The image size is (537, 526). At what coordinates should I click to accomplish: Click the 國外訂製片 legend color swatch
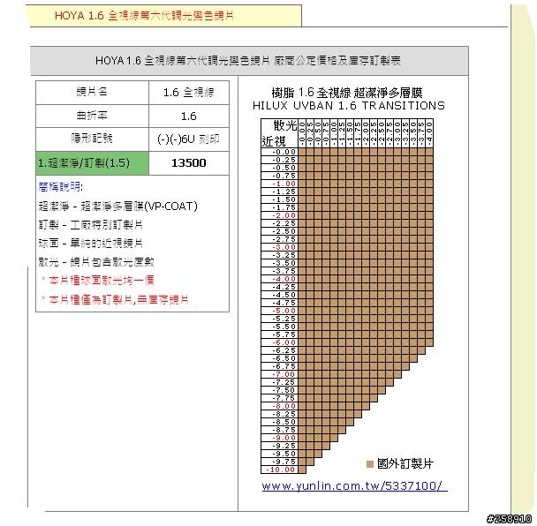(x=369, y=464)
